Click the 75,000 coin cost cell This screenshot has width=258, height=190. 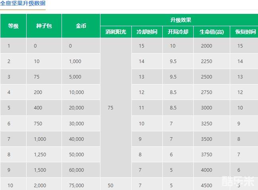76,185
